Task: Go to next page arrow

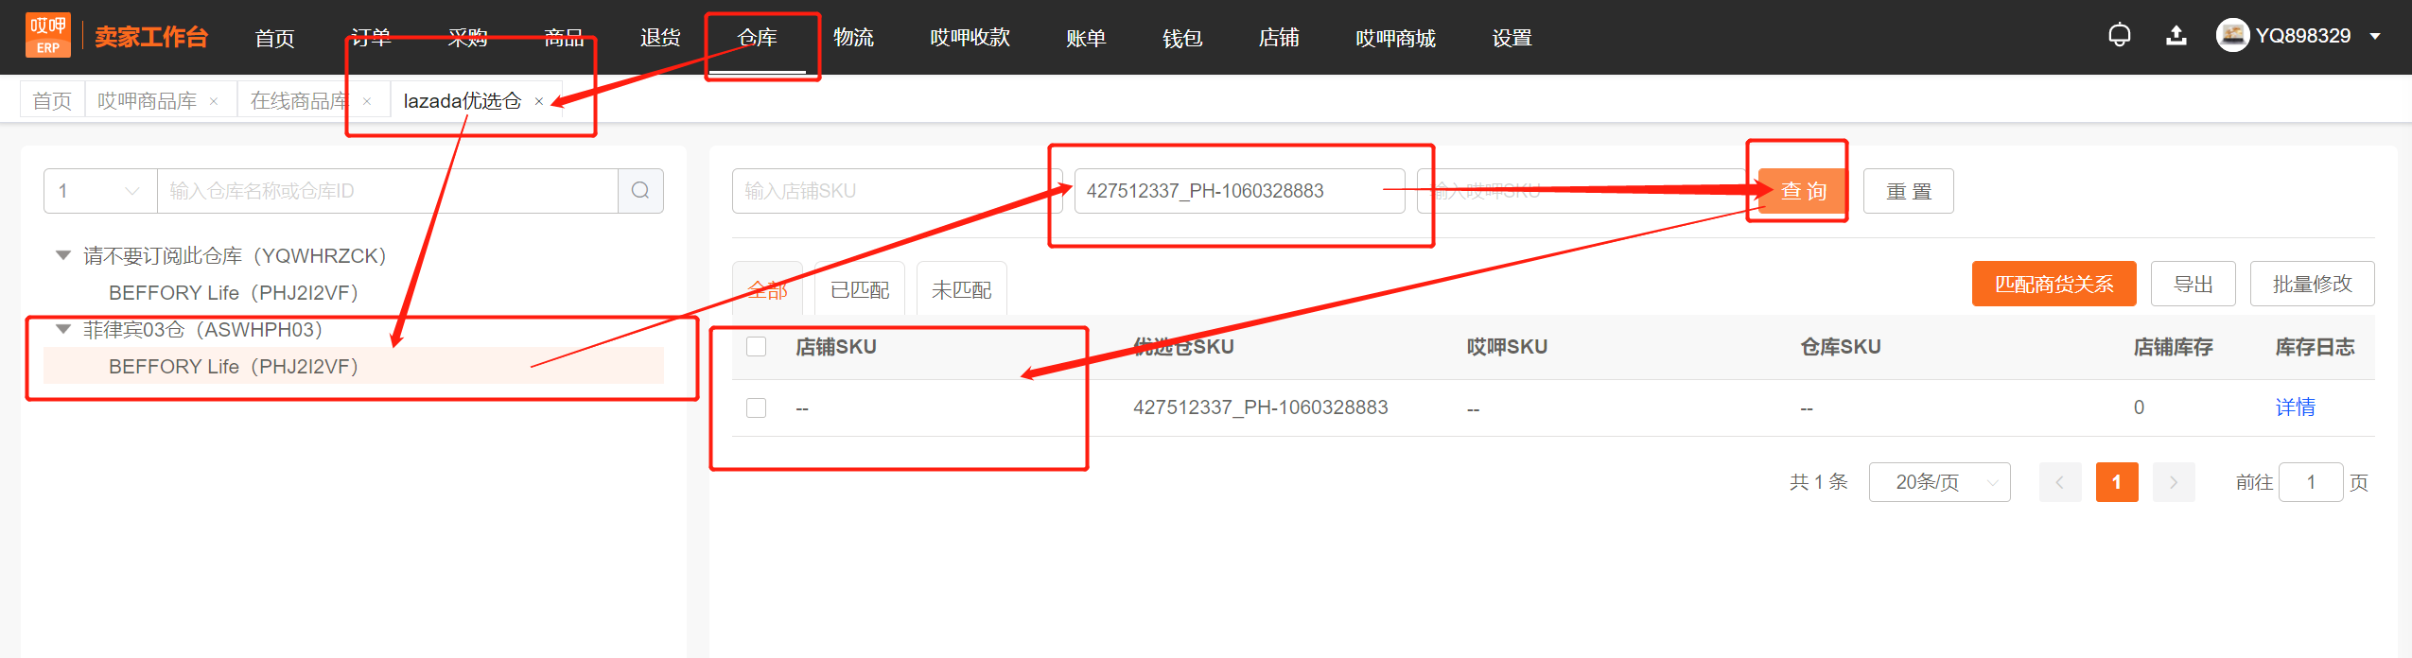Action: point(2174,482)
